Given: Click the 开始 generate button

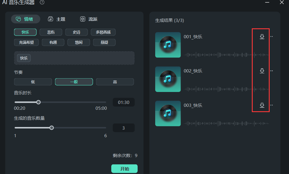Looking at the screenshot, I should (x=124, y=168).
